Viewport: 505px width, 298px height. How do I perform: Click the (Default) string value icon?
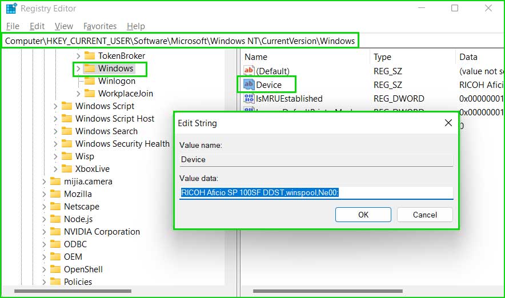coord(249,70)
